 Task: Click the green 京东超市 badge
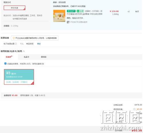click(71, 11)
